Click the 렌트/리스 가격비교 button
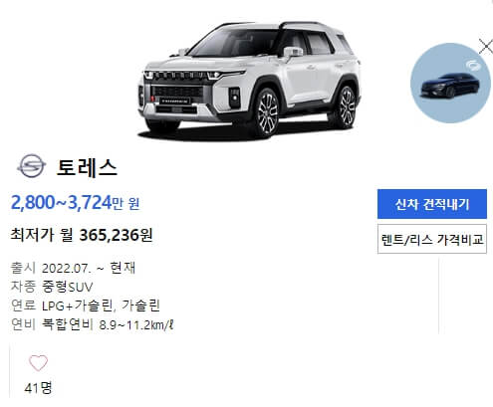Viewport: 493px width, 407px height. pyautogui.click(x=432, y=239)
